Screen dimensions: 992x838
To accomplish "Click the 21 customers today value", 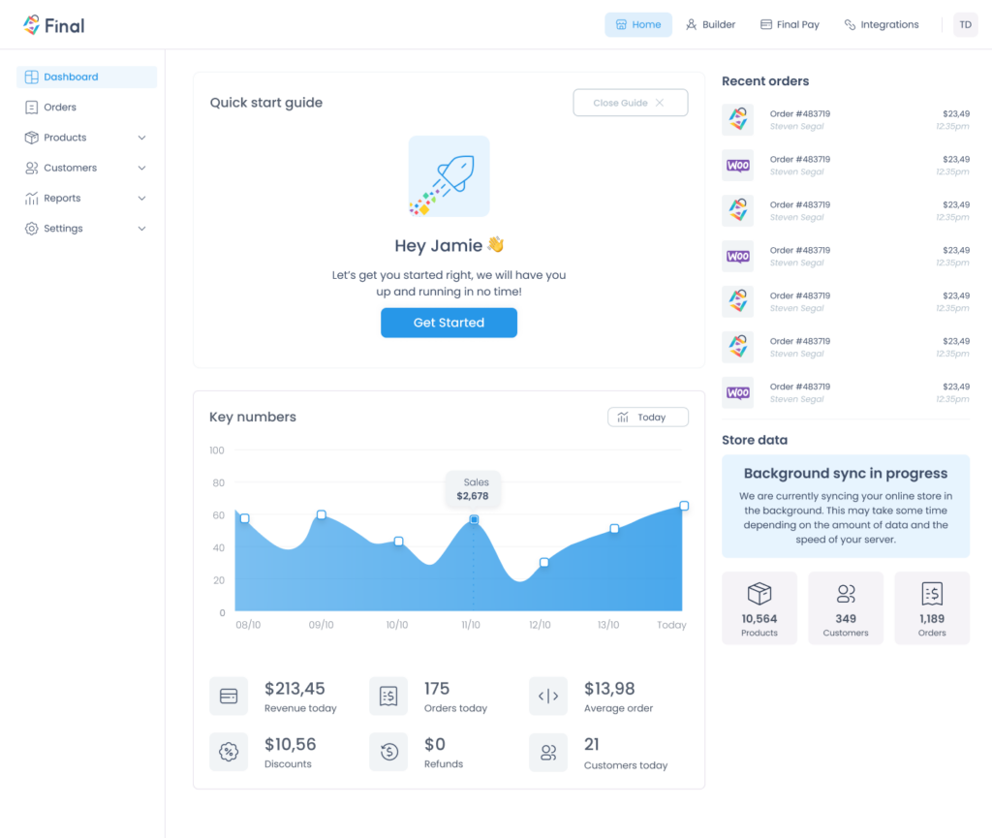I will (x=592, y=744).
